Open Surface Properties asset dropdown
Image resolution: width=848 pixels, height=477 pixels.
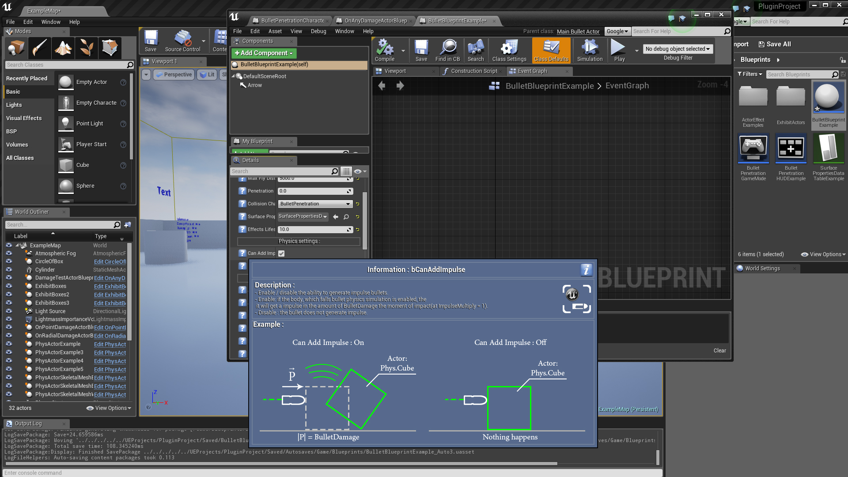pyautogui.click(x=303, y=216)
